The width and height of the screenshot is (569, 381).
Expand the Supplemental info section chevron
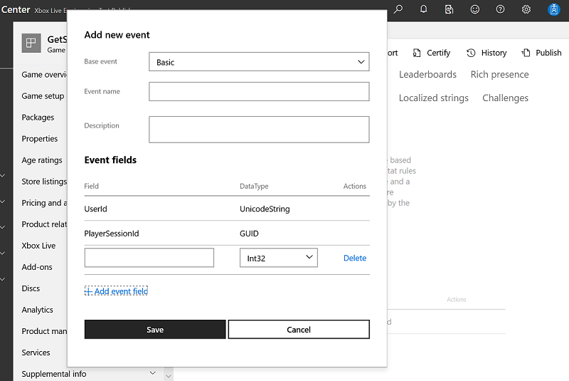coord(153,373)
